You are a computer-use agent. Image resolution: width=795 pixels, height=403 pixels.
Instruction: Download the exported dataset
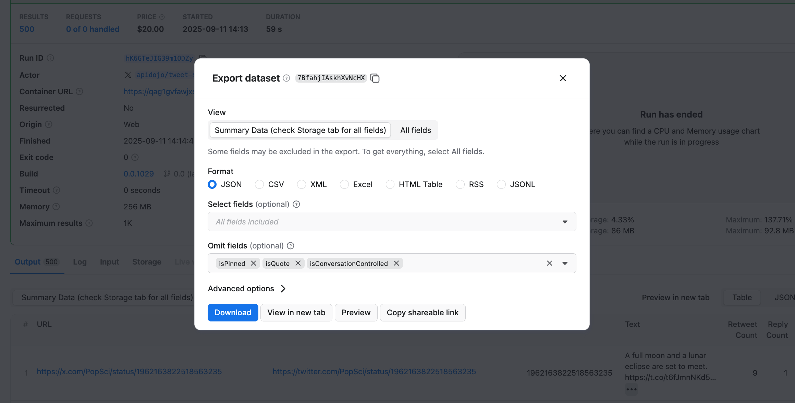233,312
